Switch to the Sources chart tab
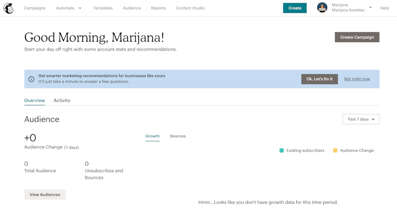Viewport: 397px width, 210px height. coord(178,136)
